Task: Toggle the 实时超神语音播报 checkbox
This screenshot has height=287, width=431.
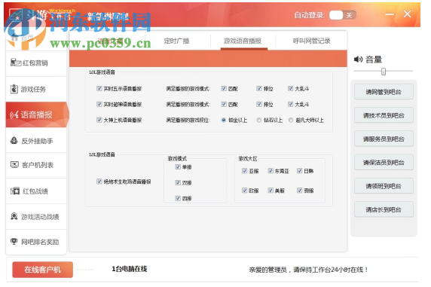Action: pyautogui.click(x=99, y=104)
